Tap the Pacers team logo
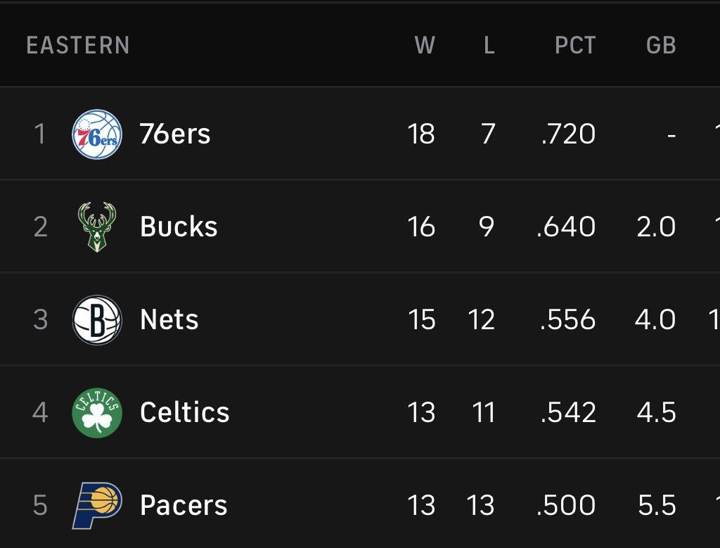 point(97,505)
